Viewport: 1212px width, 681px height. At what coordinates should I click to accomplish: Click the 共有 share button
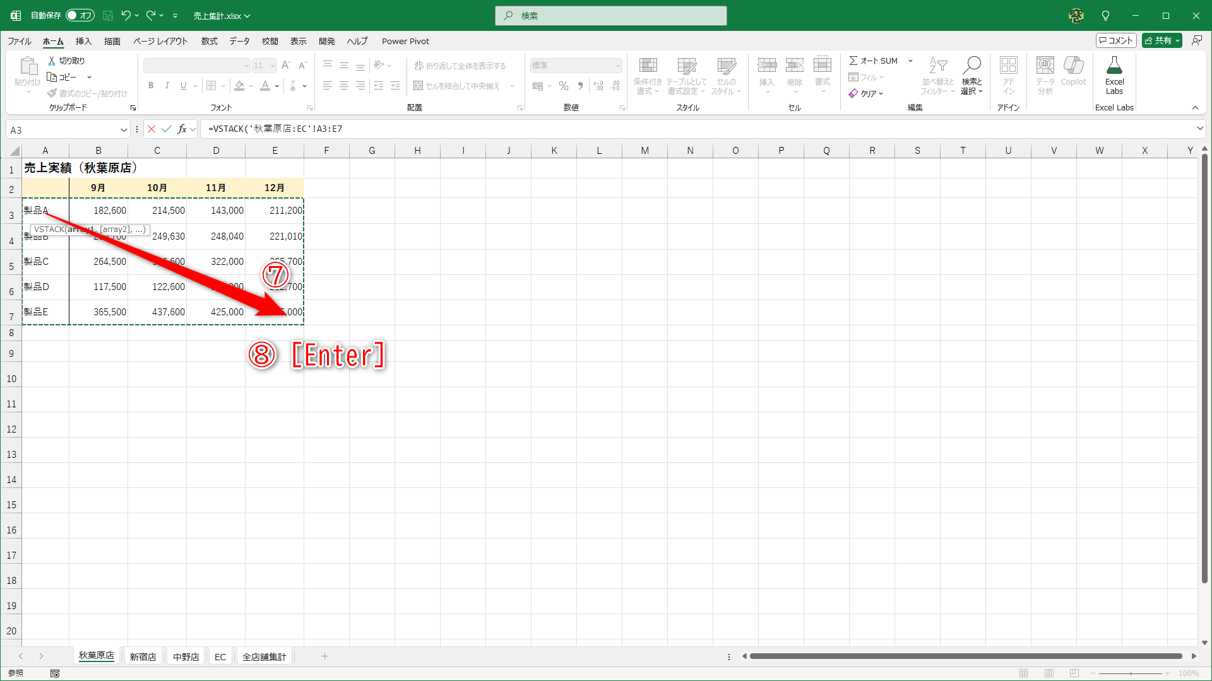point(1160,40)
